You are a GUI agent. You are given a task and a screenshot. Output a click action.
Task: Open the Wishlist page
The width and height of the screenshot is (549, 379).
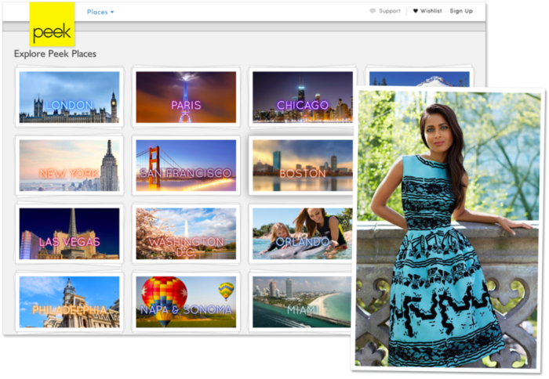pos(431,11)
